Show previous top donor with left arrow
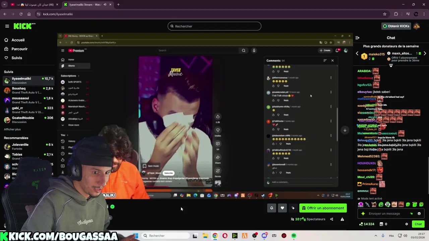 [357, 54]
